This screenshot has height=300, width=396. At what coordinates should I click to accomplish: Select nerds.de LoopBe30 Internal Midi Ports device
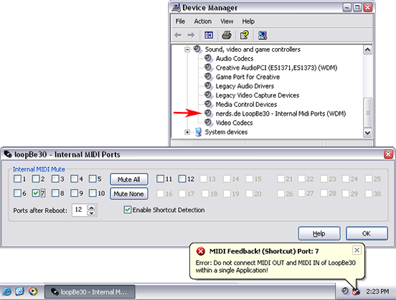(280, 113)
